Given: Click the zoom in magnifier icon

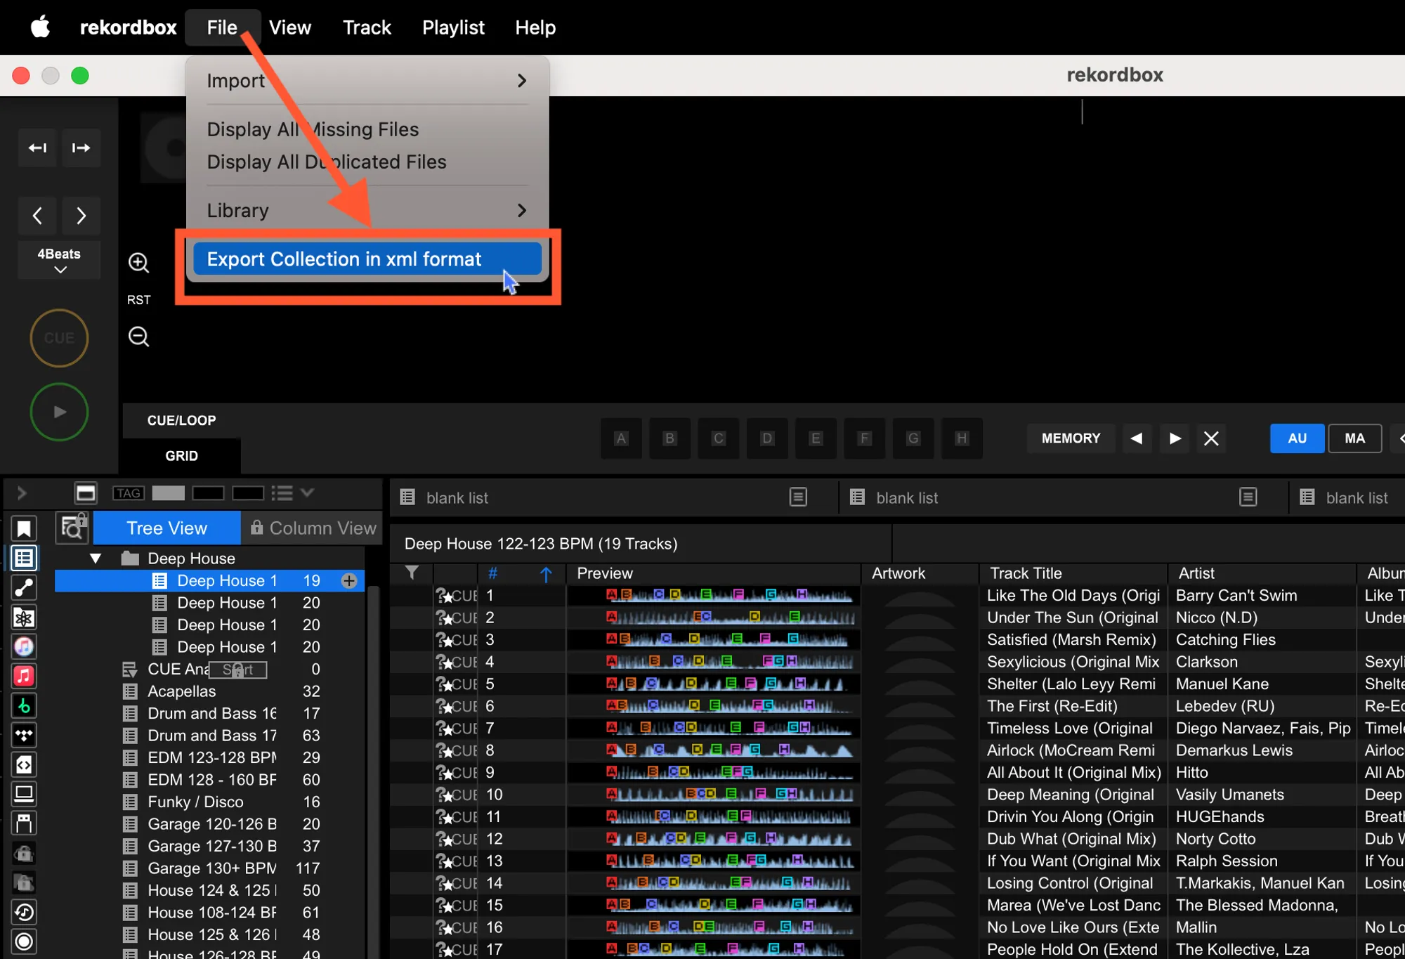Looking at the screenshot, I should click(138, 263).
